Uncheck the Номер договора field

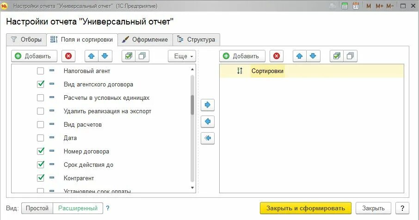click(x=40, y=151)
